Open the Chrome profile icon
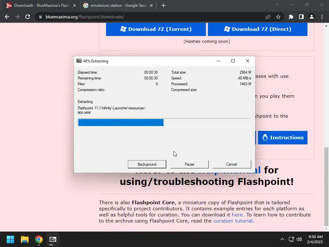329x247 pixels. click(312, 17)
